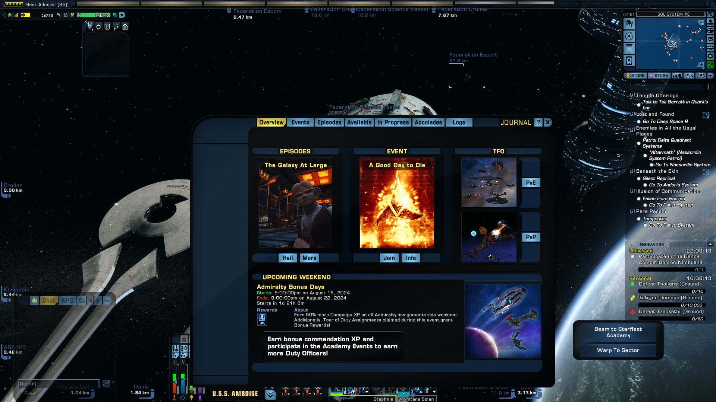This screenshot has width=716, height=402.
Task: Click the green help question-mark icon
Action: tap(710, 65)
